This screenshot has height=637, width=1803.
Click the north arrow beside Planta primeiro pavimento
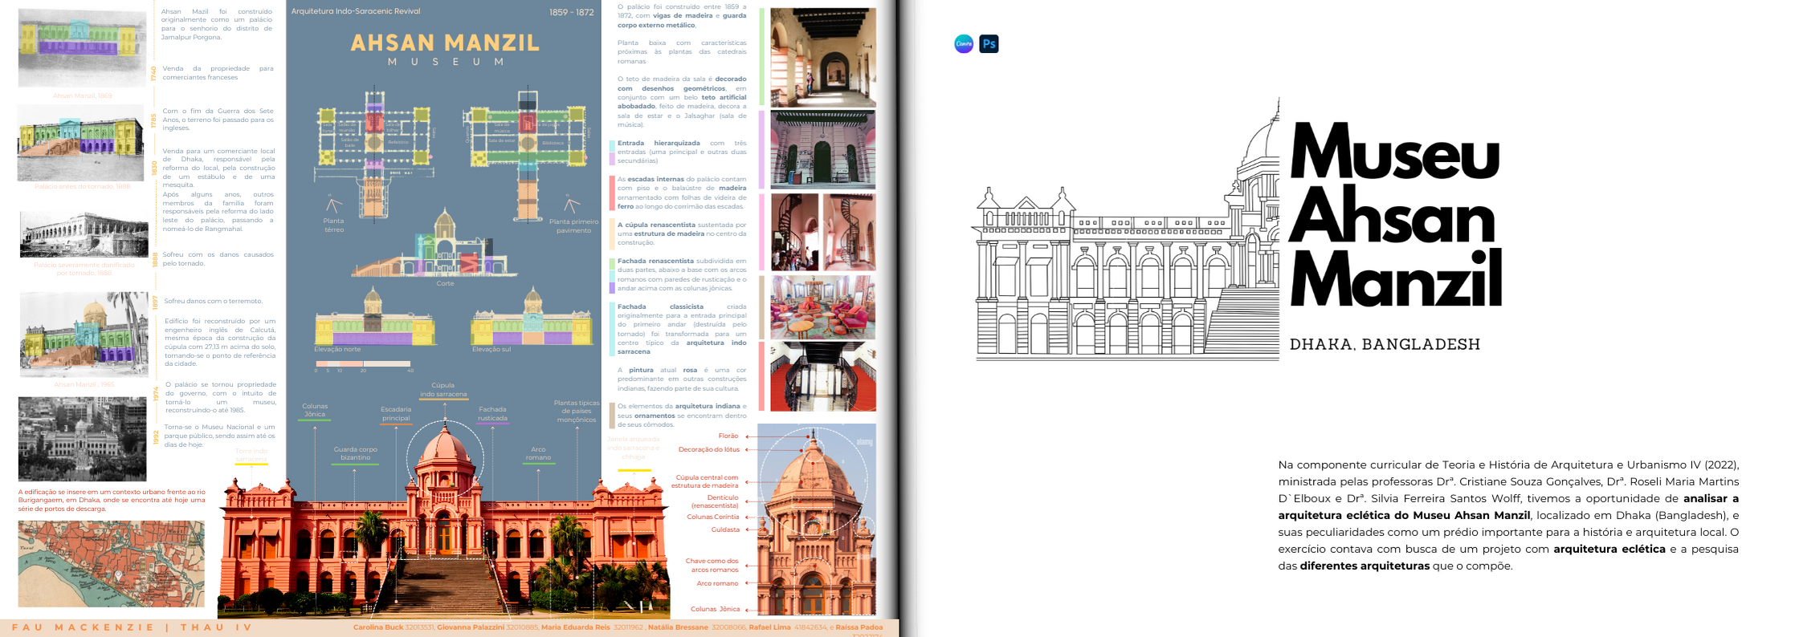tap(571, 203)
